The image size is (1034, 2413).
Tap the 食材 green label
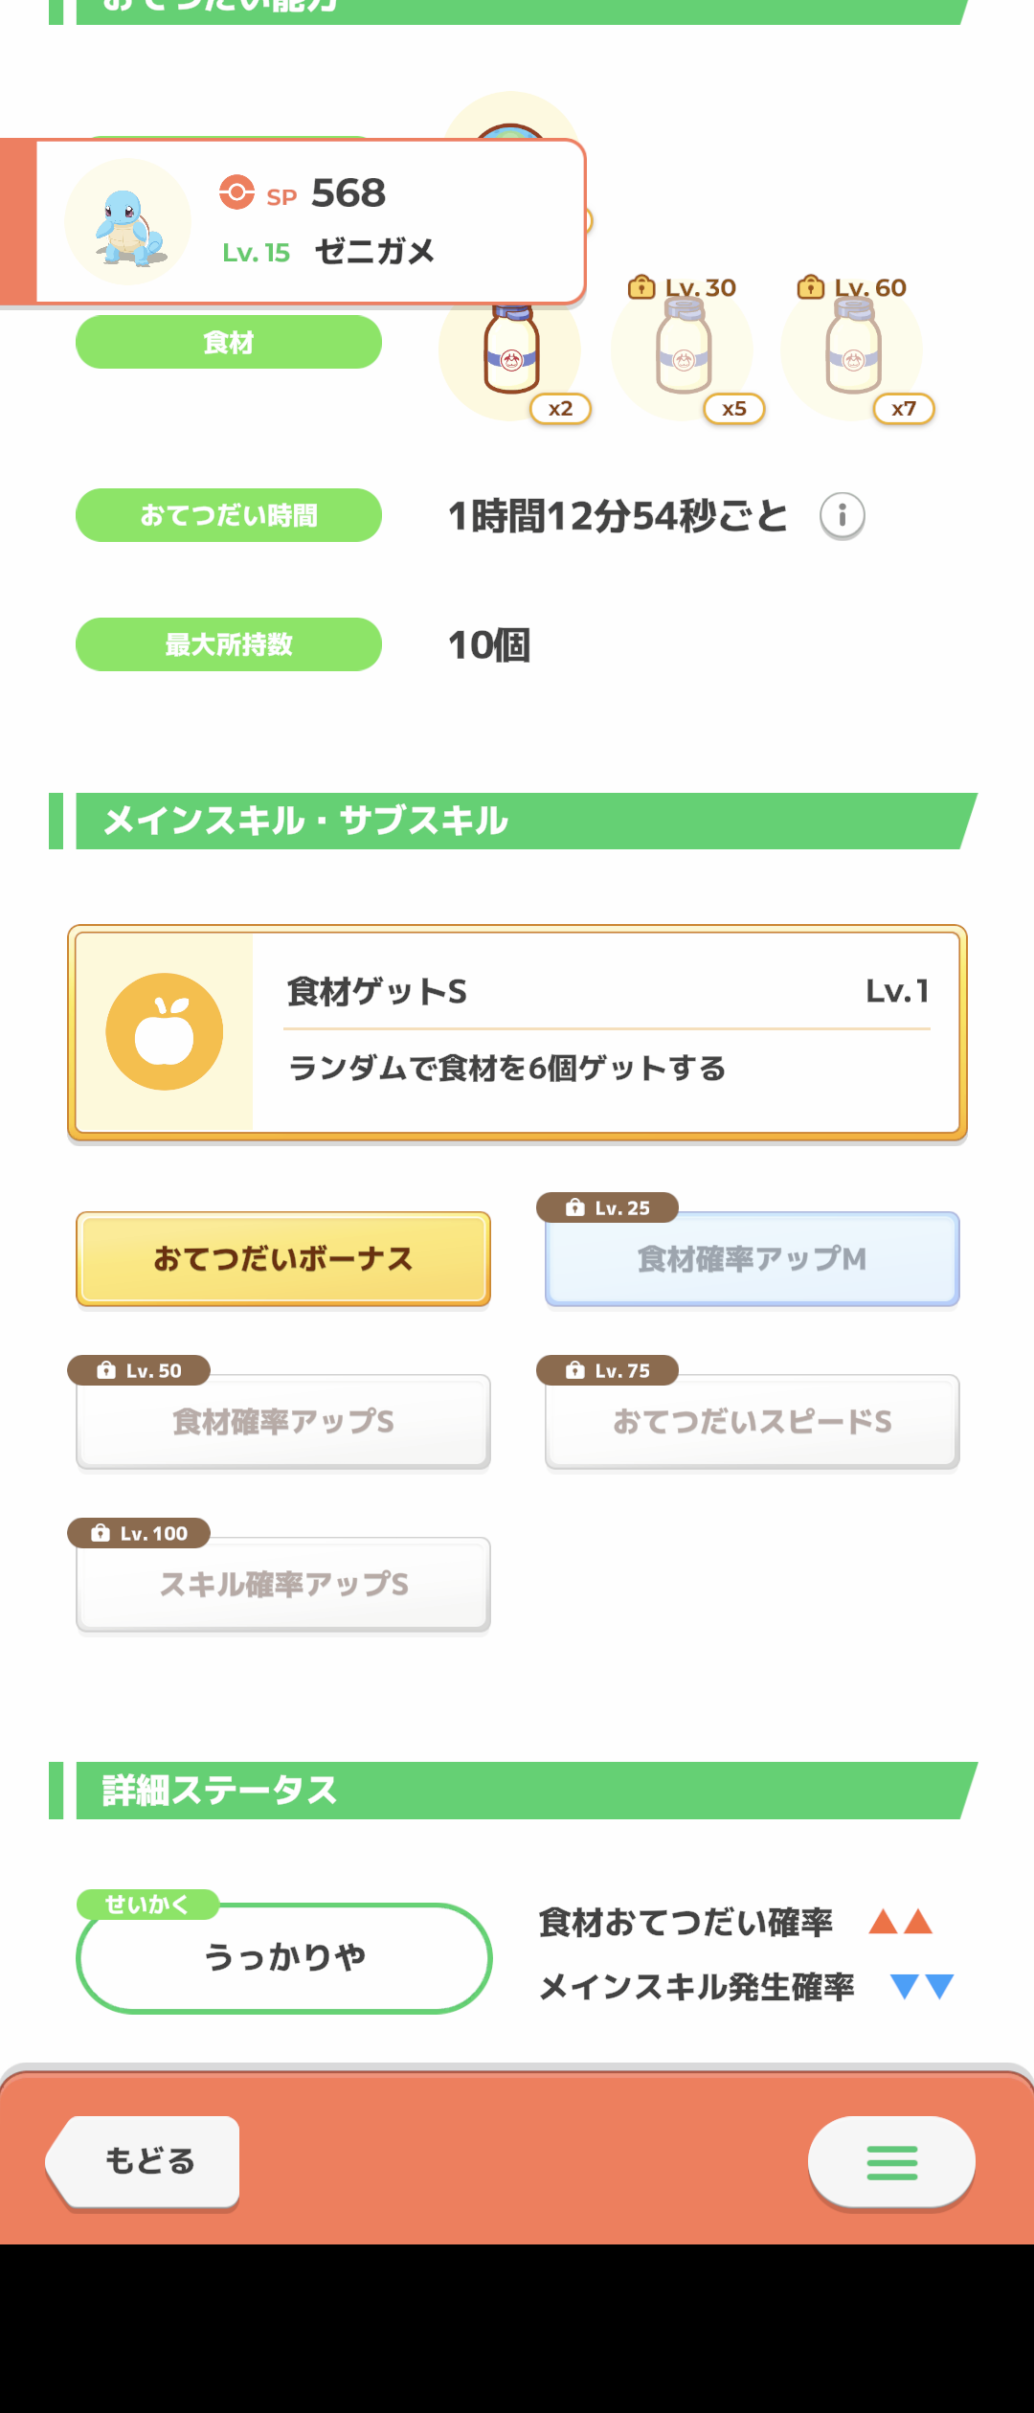click(x=229, y=342)
